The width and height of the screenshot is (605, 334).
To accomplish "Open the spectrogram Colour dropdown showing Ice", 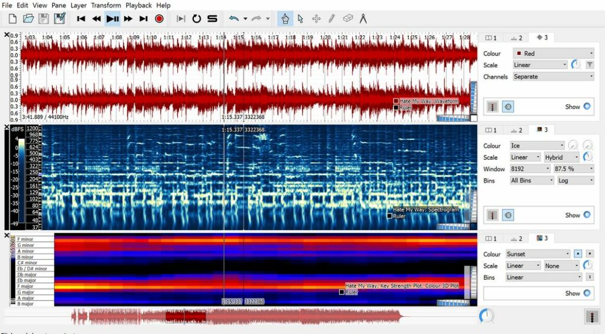I will 537,146.
